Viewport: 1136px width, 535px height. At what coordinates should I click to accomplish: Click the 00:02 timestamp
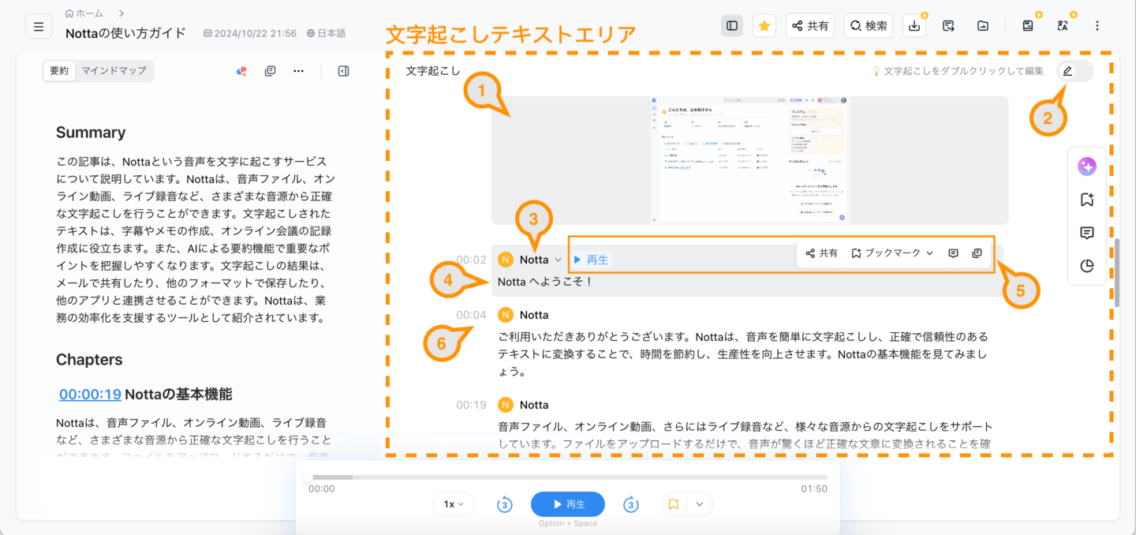tap(471, 260)
